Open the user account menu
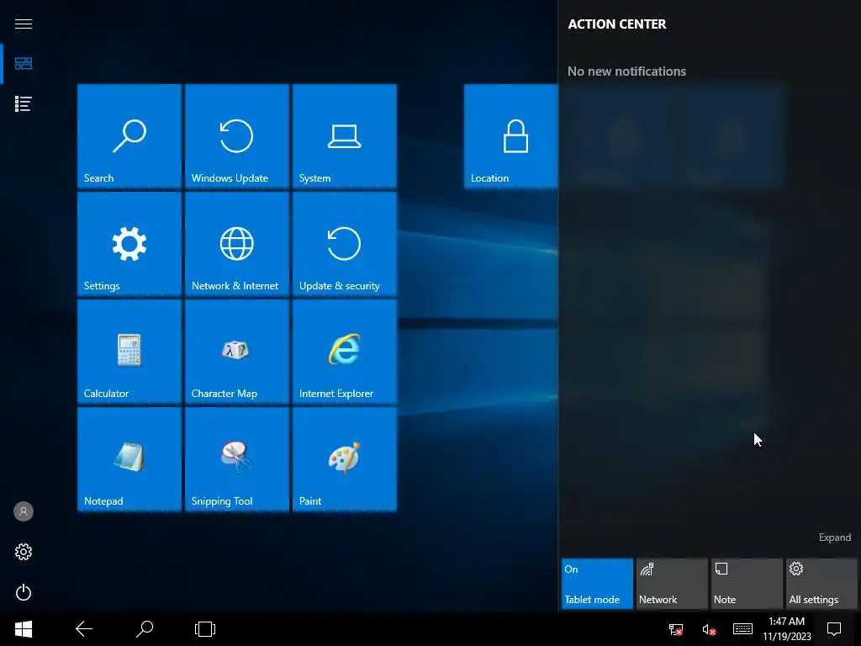 point(23,511)
